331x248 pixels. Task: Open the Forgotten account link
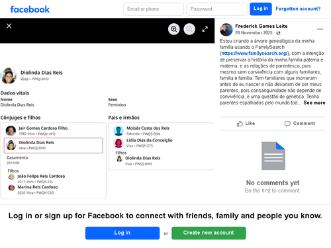pos(298,9)
